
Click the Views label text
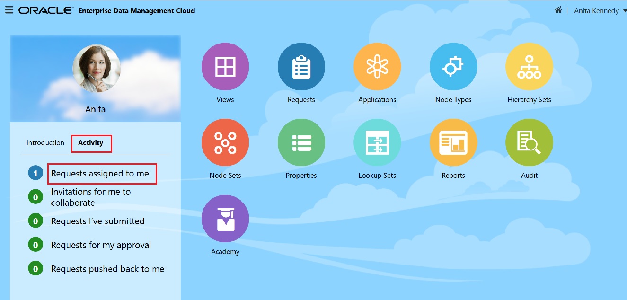point(225,100)
